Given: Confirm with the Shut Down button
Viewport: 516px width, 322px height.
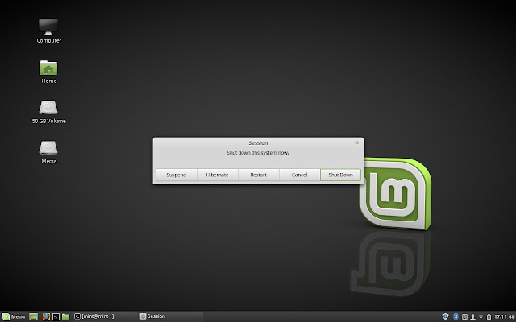Looking at the screenshot, I should (340, 175).
